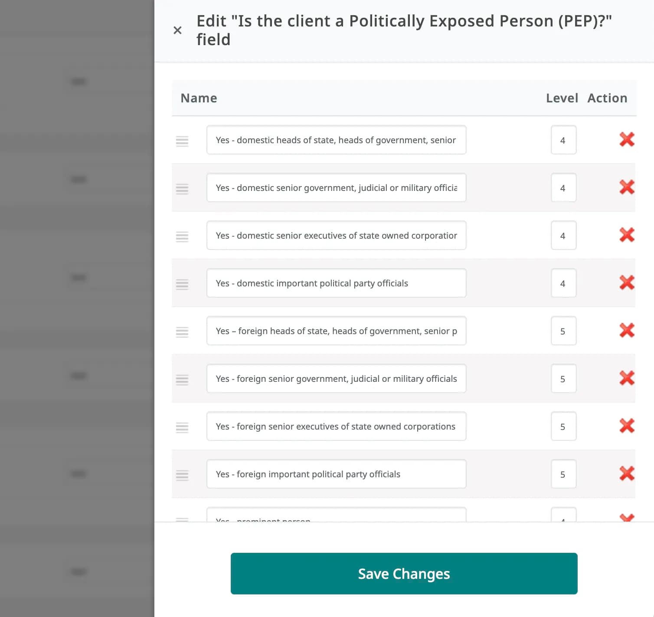
Task: Click the level input for "Yes - foreign important political party officials"
Action: [x=563, y=474]
